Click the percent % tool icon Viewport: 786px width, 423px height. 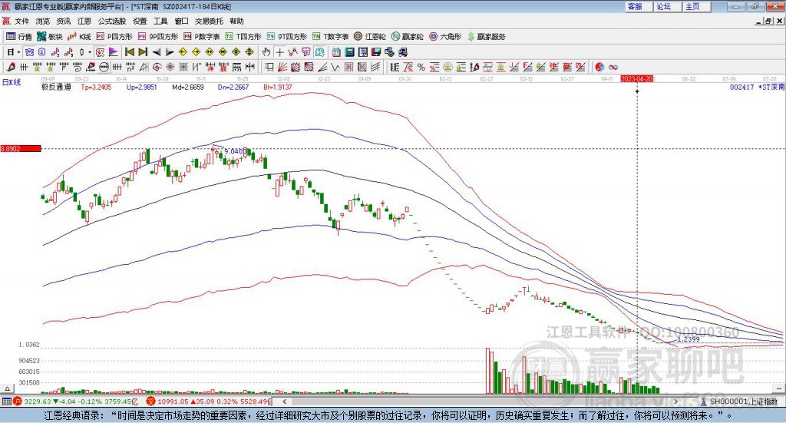coord(421,67)
